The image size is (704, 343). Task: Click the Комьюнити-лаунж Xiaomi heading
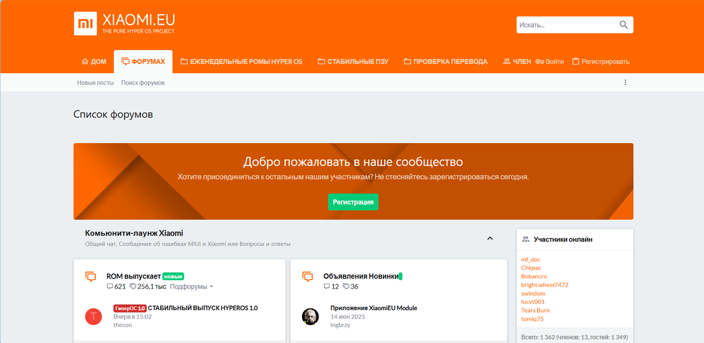coord(134,233)
